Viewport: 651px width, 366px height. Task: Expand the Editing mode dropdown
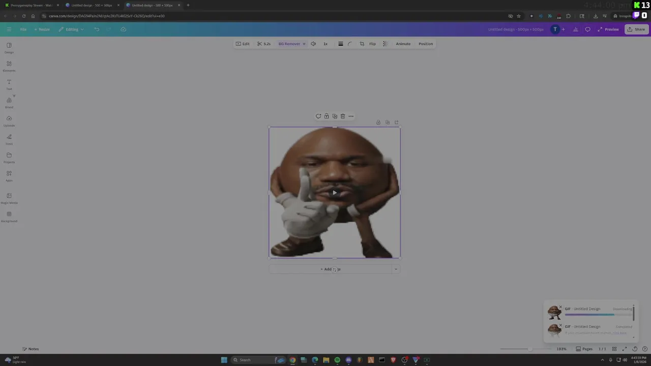71,29
